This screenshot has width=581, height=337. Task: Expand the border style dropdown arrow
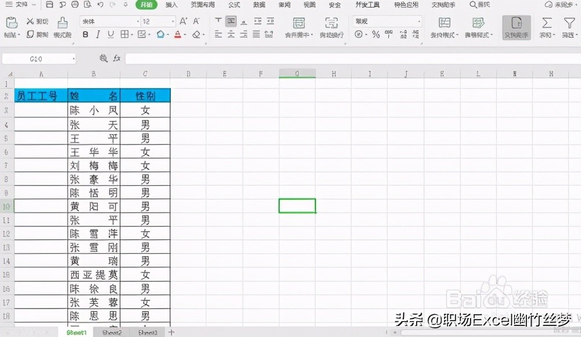click(x=132, y=35)
